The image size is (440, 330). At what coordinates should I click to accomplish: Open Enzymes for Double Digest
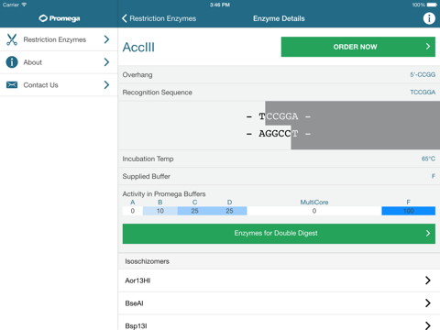[x=279, y=234]
